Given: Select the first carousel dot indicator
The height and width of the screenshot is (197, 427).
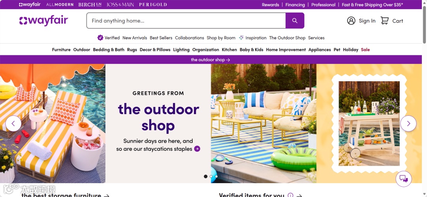Looking at the screenshot, I should tap(206, 176).
